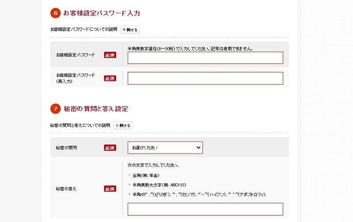Click the お客様設定パスワード field label
The image size is (353, 222).
pyautogui.click(x=75, y=55)
